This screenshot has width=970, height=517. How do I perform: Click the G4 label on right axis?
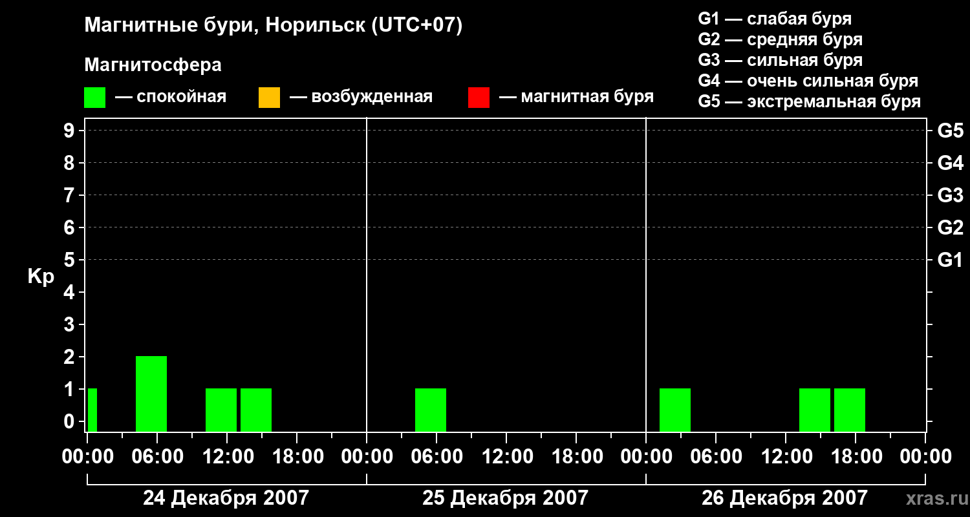click(x=950, y=163)
